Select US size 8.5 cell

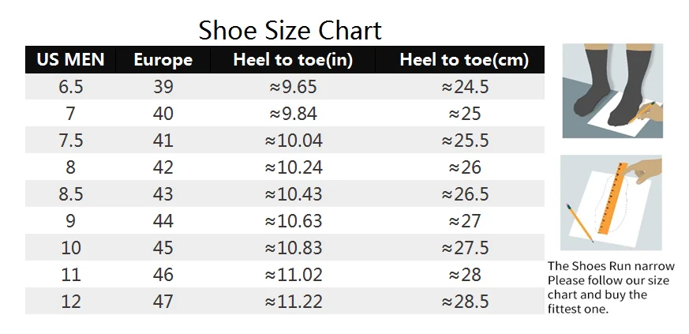tap(71, 194)
